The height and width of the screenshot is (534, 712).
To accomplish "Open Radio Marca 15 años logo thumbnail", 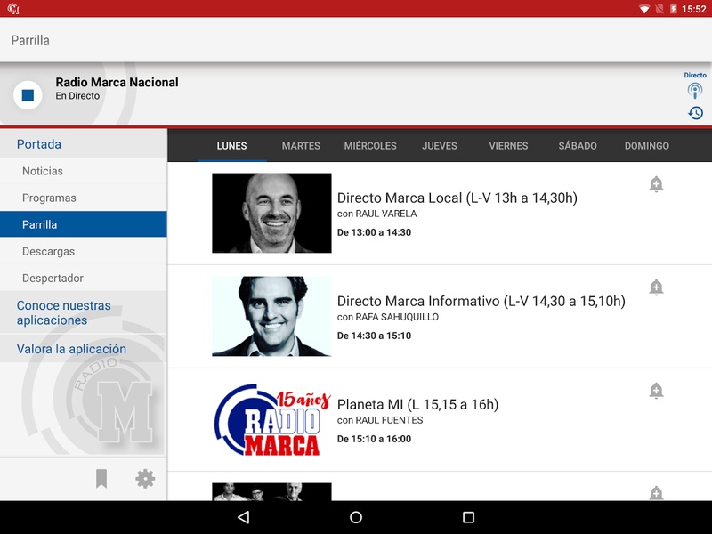I will tap(271, 419).
